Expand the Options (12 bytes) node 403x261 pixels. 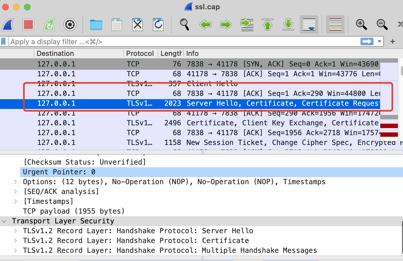coord(16,182)
